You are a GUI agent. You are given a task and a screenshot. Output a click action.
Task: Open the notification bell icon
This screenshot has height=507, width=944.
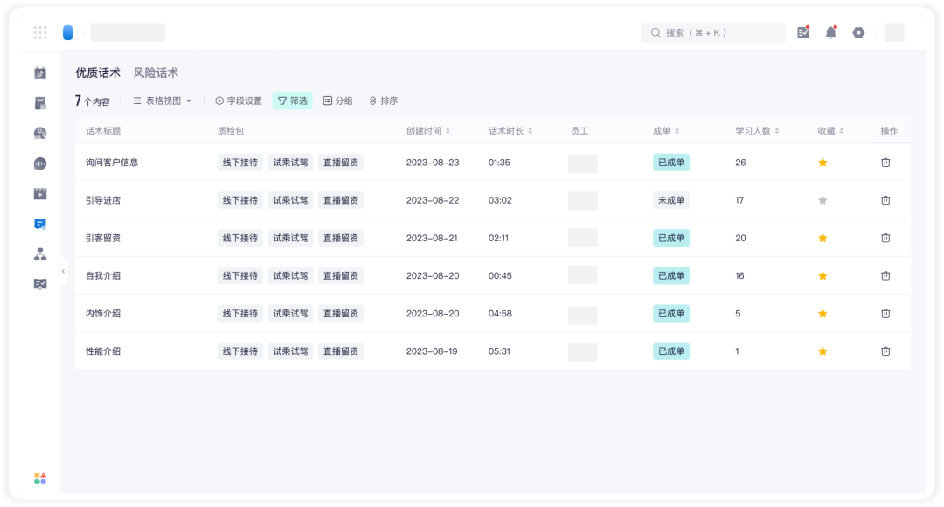(831, 32)
